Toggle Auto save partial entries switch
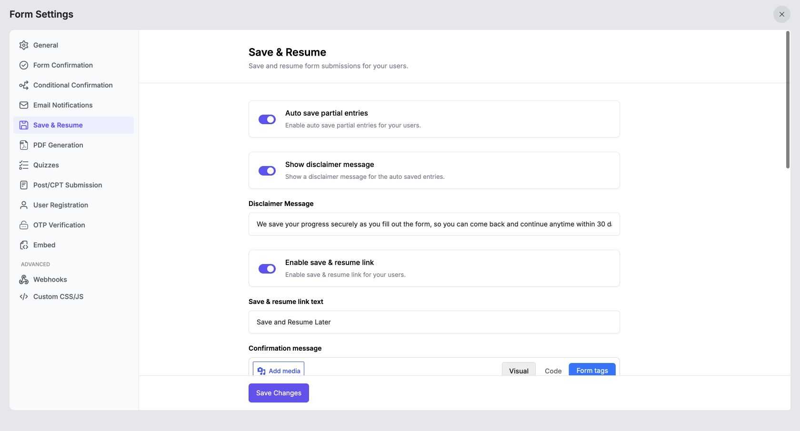The height and width of the screenshot is (431, 800). point(267,119)
